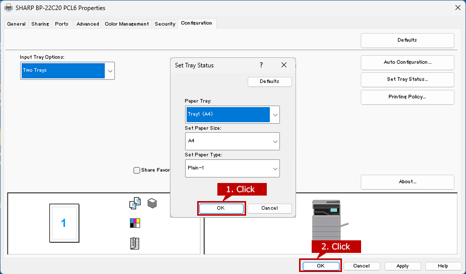466x274 pixels.
Task: Open the Set Paper Size dropdown
Action: click(232, 141)
